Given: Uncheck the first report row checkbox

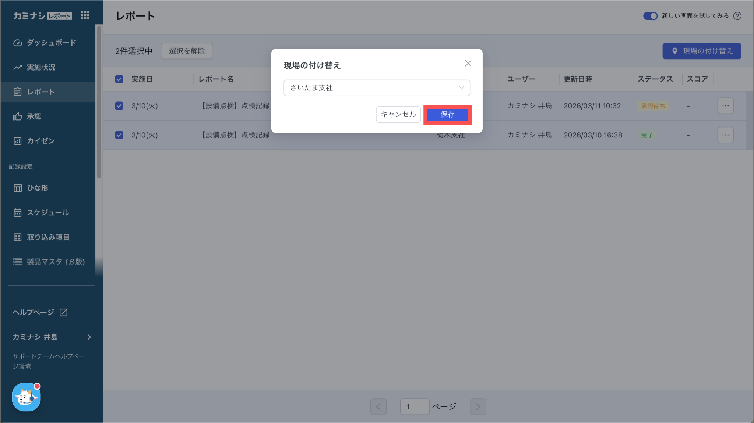Looking at the screenshot, I should coord(119,106).
